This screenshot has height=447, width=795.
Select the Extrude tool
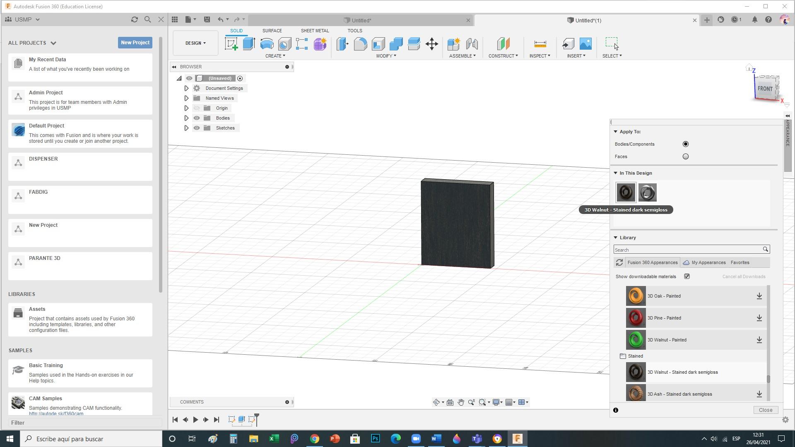(249, 44)
